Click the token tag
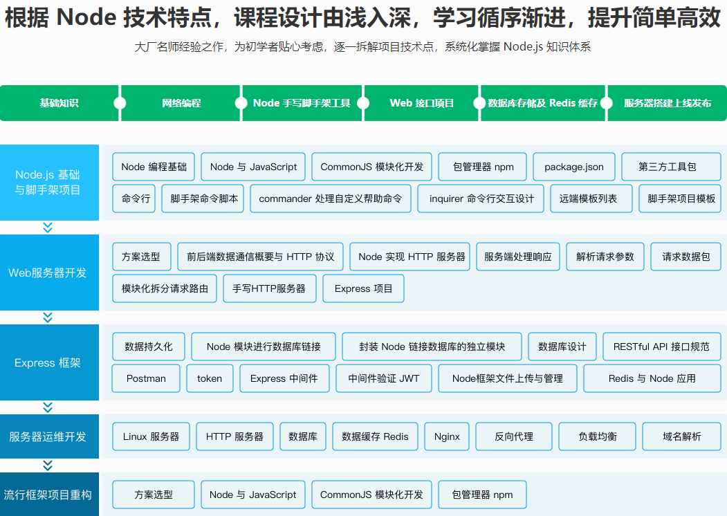 click(210, 378)
